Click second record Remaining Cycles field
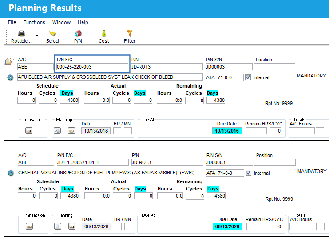This screenshot has width=329, height=242. click(x=195, y=196)
